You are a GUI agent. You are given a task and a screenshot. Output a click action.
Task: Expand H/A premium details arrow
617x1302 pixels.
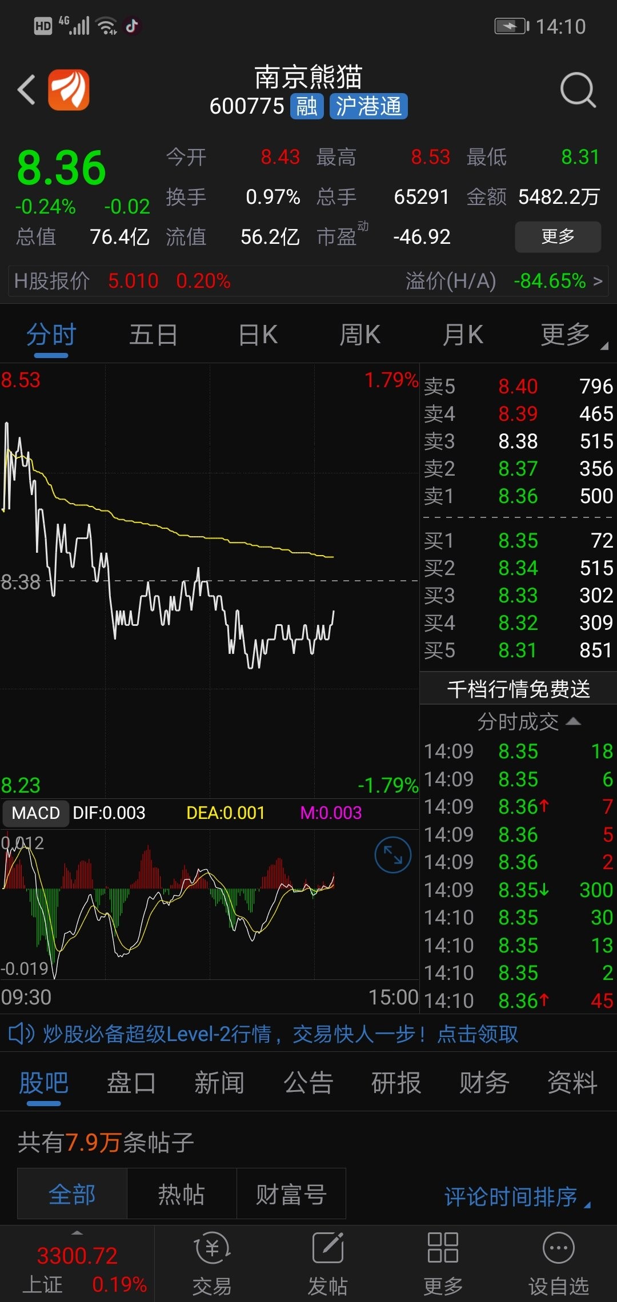[x=598, y=281]
